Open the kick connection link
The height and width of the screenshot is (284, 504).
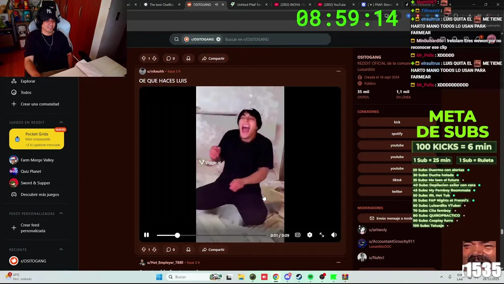(397, 122)
